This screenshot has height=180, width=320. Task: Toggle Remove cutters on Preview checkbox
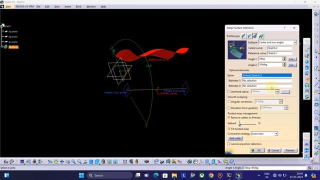tap(229, 117)
